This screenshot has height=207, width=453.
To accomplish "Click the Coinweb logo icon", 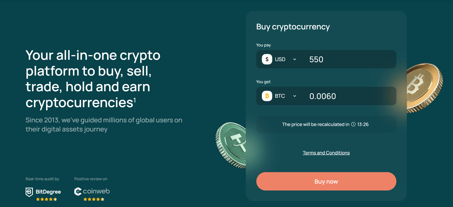I will (78, 191).
